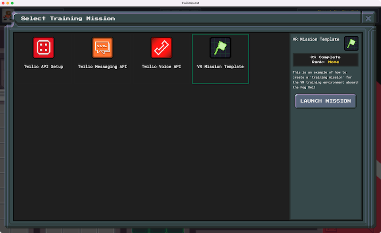Screen dimensions: 381x233
Task: Click the 'Twilio Voice API' label
Action: click(161, 66)
